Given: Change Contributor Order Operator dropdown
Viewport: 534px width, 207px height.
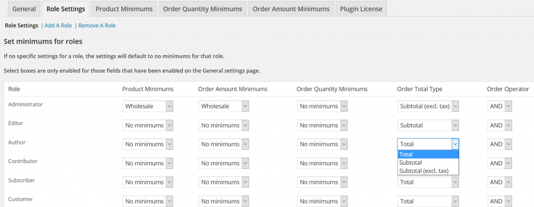Looking at the screenshot, I should pyautogui.click(x=500, y=163).
